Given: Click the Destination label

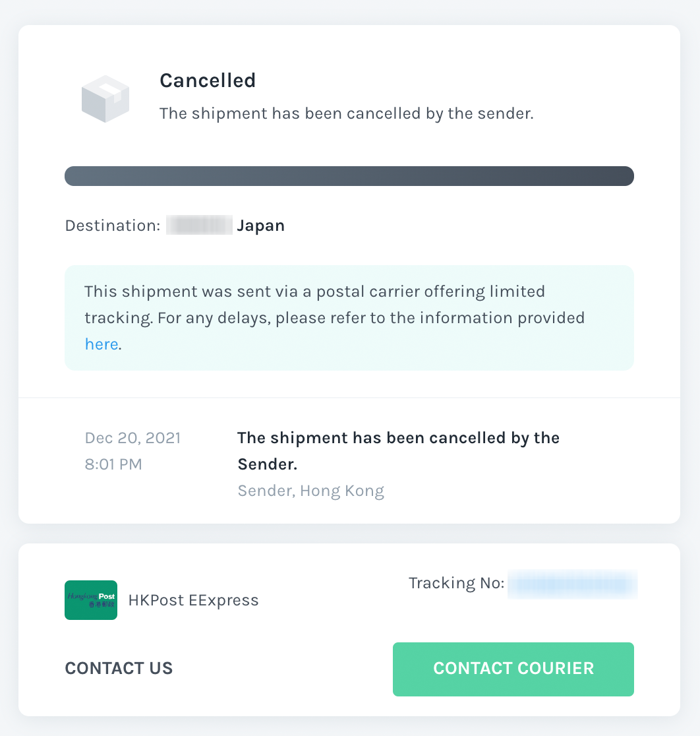Looking at the screenshot, I should point(113,226).
